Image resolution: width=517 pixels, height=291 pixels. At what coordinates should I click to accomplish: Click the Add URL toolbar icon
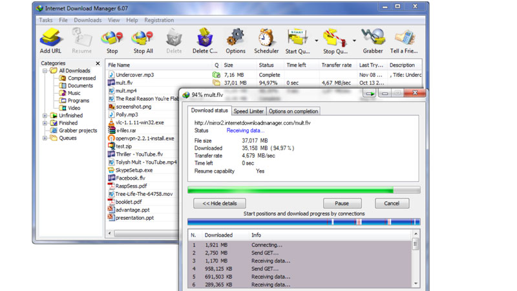click(51, 41)
